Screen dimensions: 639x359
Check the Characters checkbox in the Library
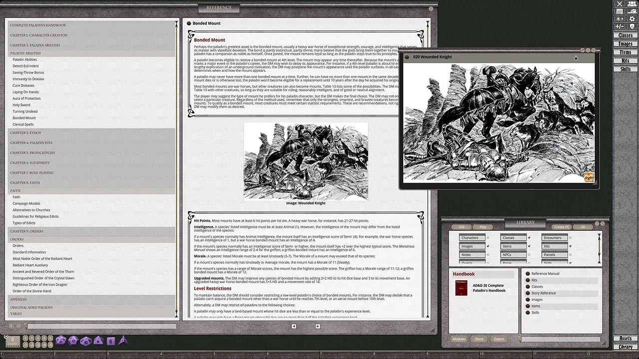[488, 238]
